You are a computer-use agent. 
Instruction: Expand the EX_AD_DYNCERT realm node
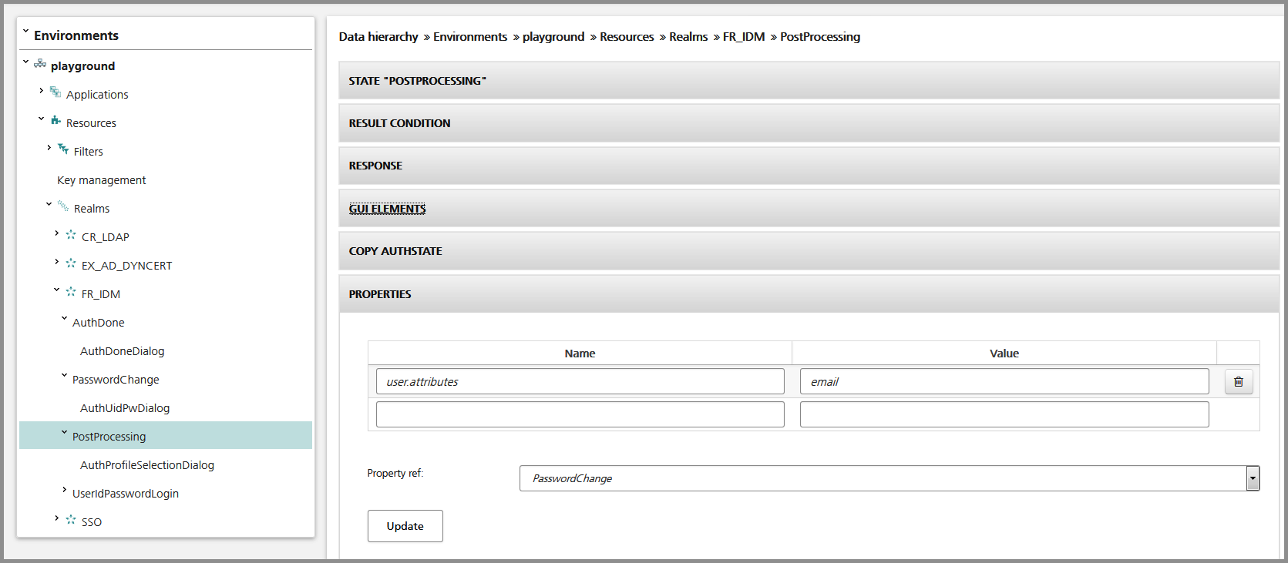coord(56,262)
